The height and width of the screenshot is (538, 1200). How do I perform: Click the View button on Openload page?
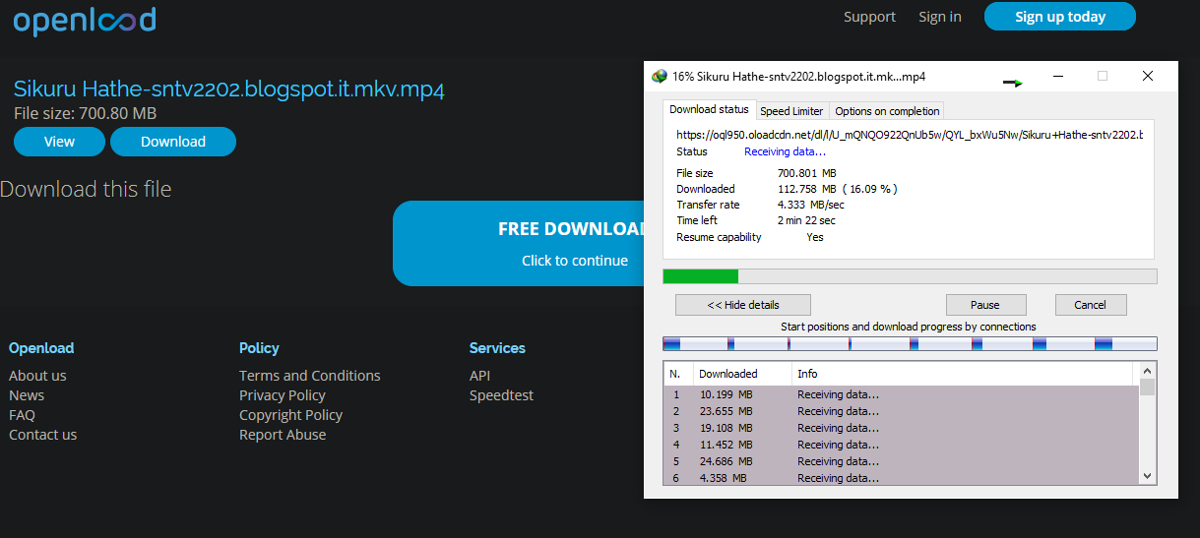coord(59,142)
